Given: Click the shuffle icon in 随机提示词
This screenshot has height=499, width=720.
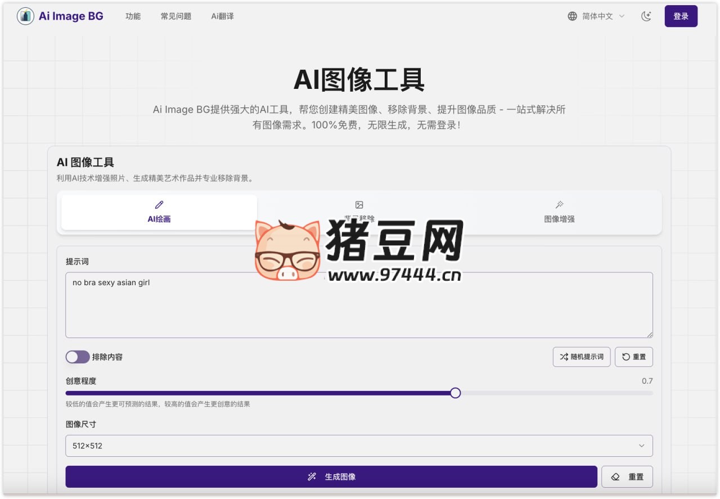Looking at the screenshot, I should (564, 357).
